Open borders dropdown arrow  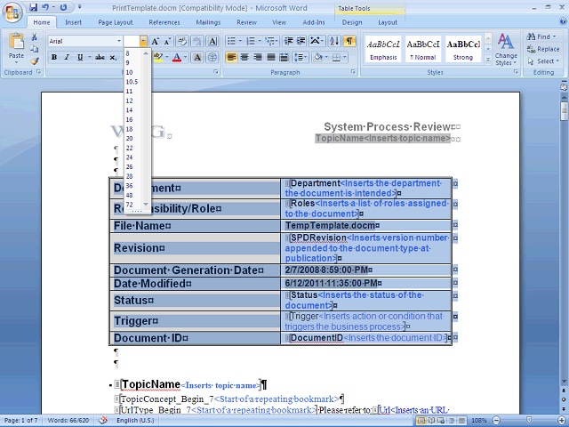(x=344, y=57)
